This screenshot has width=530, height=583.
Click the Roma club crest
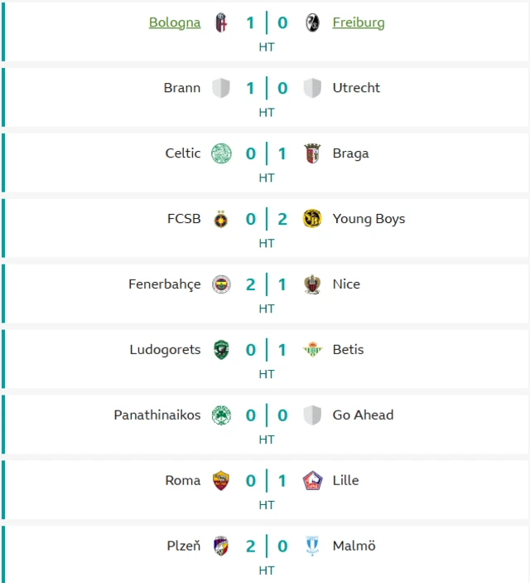[220, 481]
